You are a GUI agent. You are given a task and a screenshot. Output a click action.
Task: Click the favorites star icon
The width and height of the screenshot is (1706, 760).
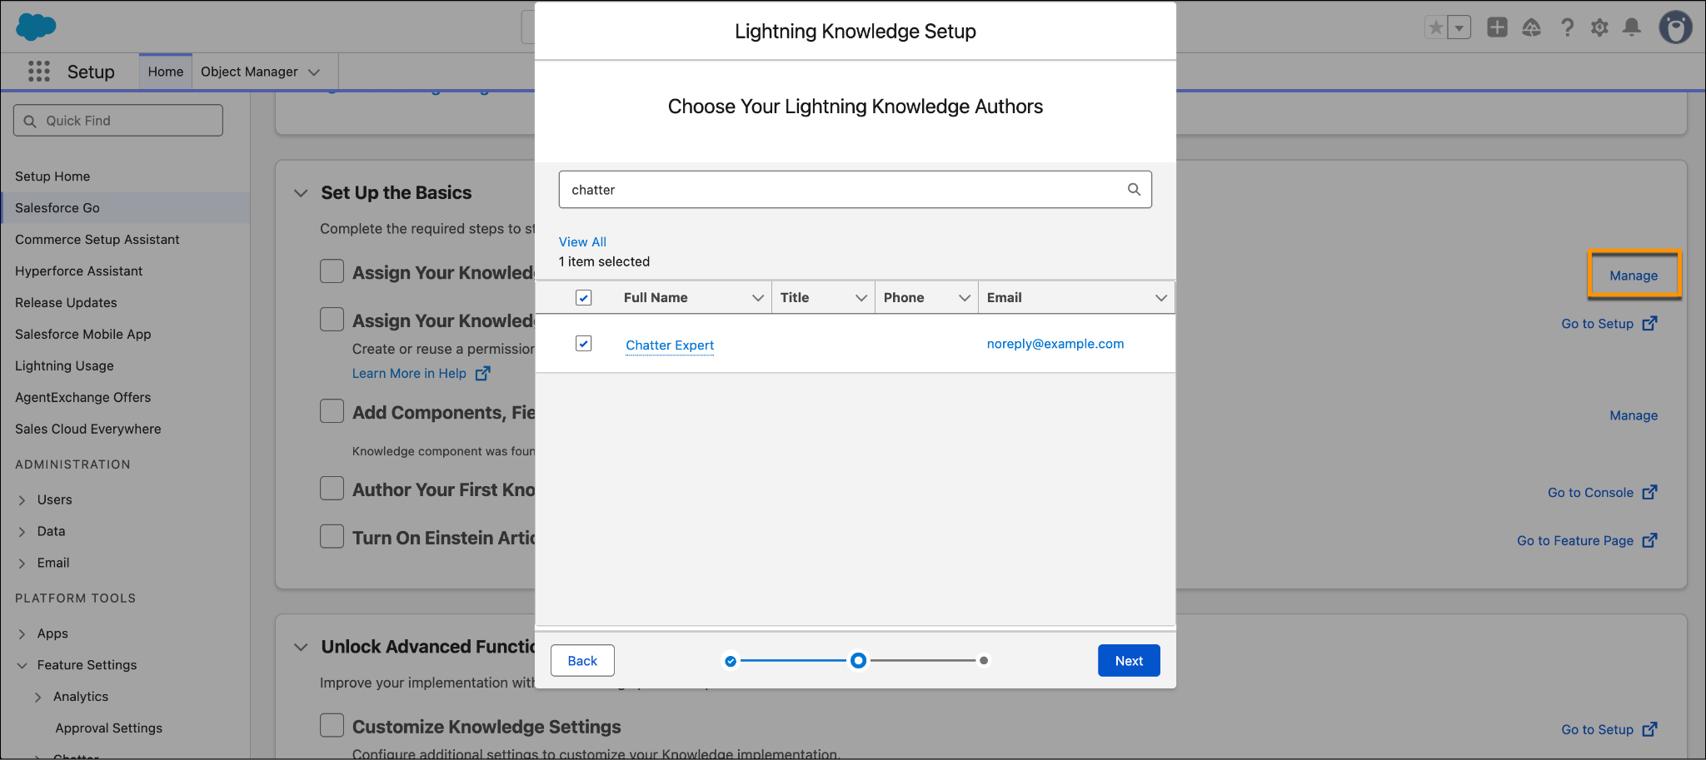coord(1436,27)
